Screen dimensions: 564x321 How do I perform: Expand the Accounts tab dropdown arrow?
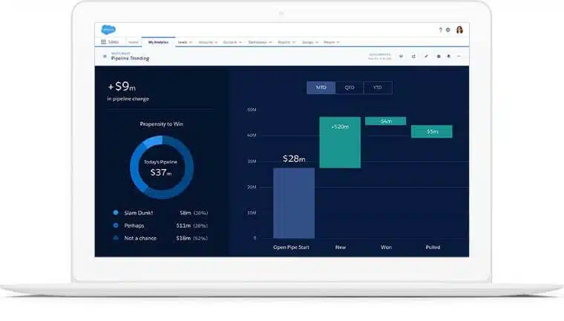click(216, 42)
